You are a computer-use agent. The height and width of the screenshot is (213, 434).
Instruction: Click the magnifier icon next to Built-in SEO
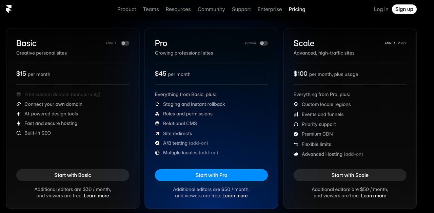(19, 133)
